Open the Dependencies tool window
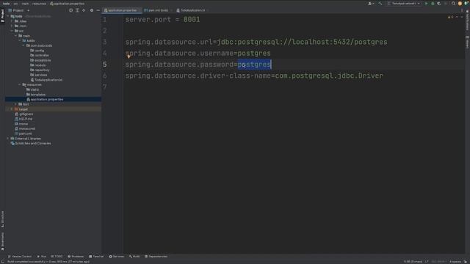Image resolution: width=470 pixels, height=264 pixels. pos(156,257)
